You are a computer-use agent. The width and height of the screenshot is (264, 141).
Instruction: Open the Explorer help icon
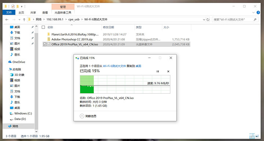[x=258, y=12]
